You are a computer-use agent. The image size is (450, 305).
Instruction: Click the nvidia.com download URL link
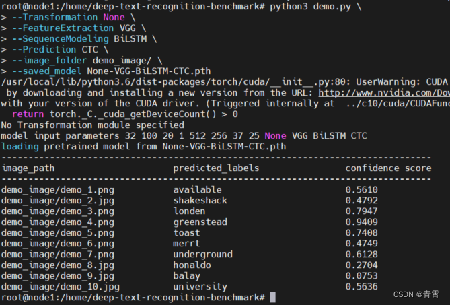pyautogui.click(x=383, y=93)
